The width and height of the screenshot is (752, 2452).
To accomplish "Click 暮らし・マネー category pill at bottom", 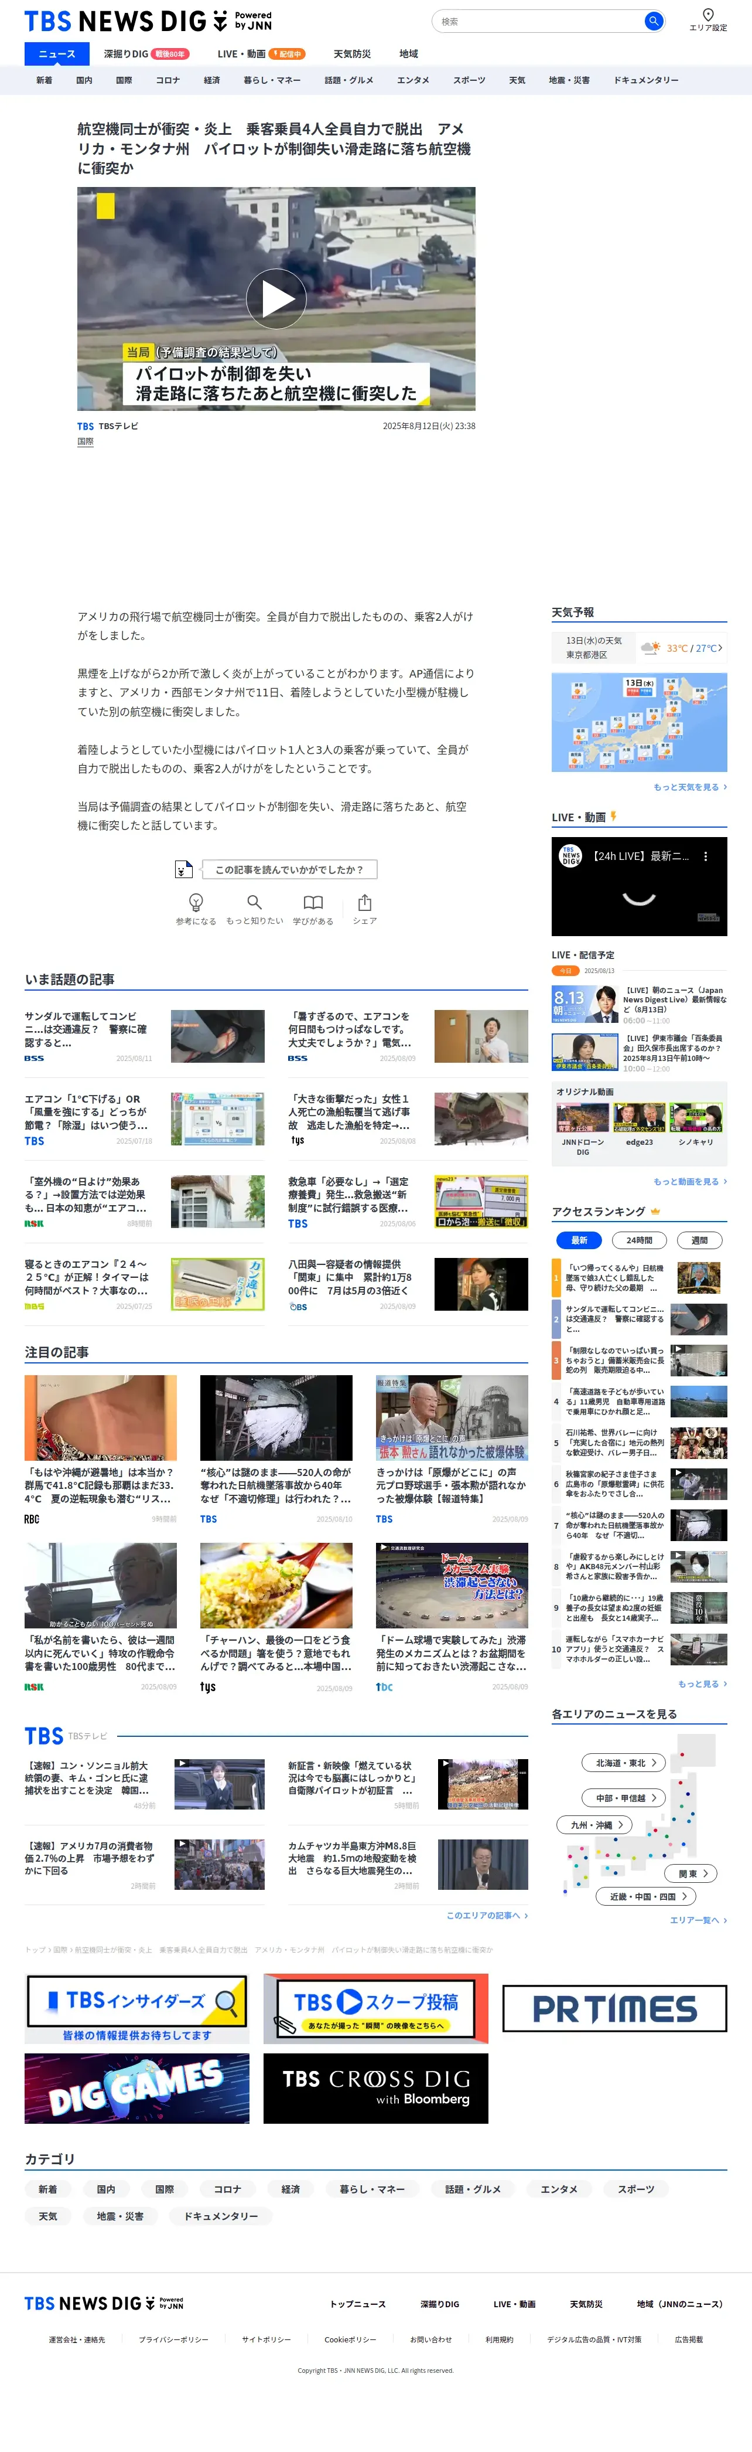I will coord(372,2189).
